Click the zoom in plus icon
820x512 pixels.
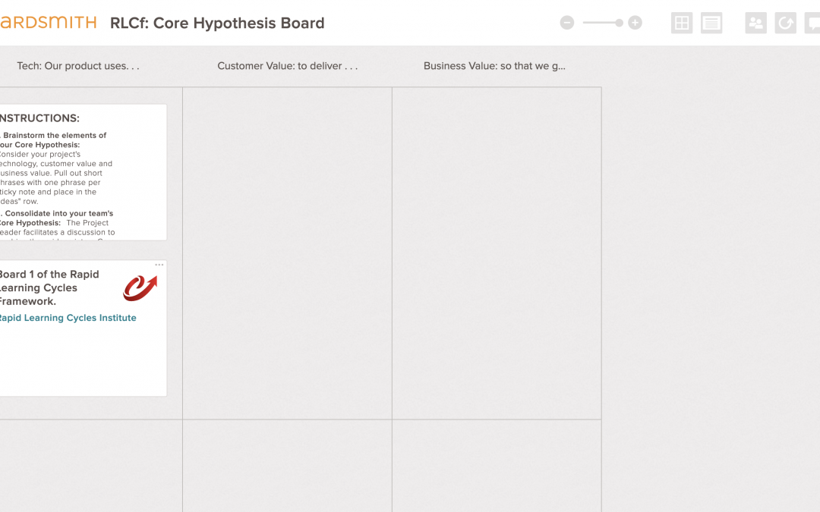(x=635, y=23)
